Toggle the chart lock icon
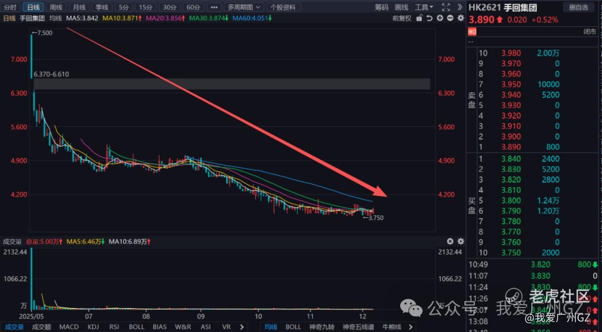602x332 pixels. pyautogui.click(x=420, y=18)
